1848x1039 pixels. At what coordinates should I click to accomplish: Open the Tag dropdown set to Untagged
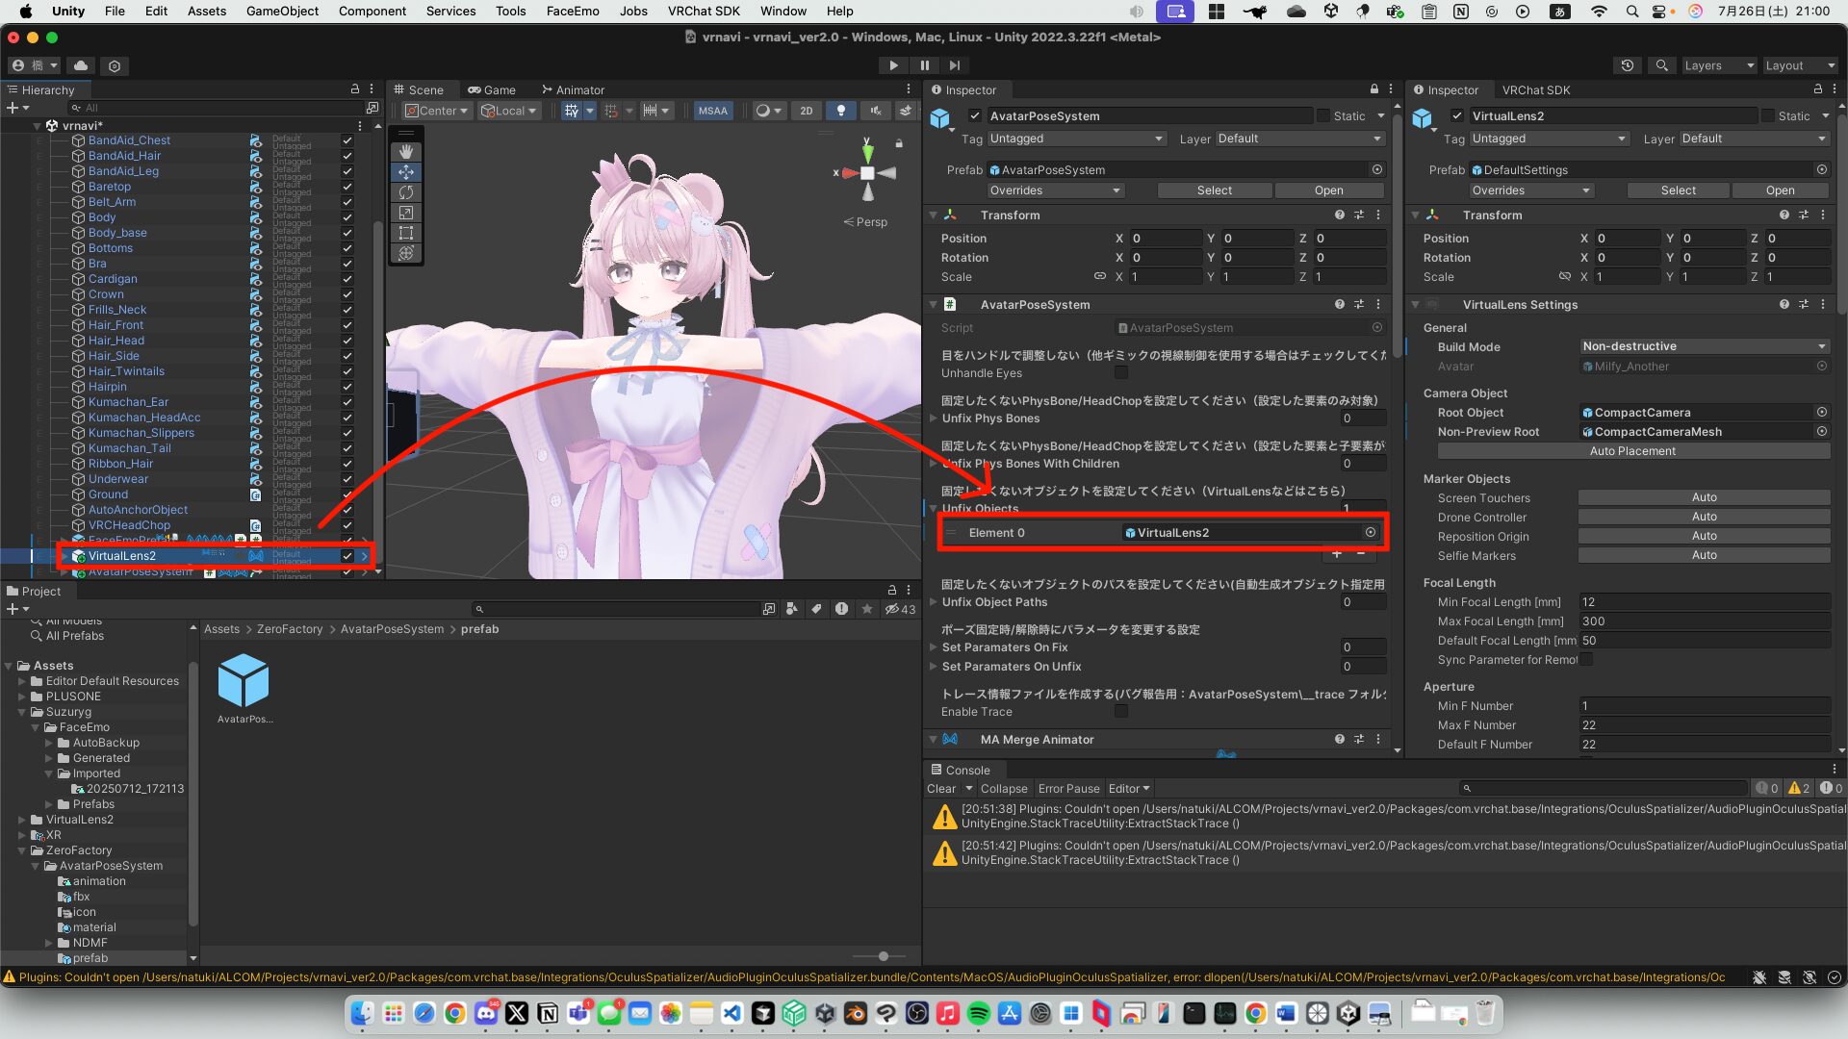click(1076, 138)
